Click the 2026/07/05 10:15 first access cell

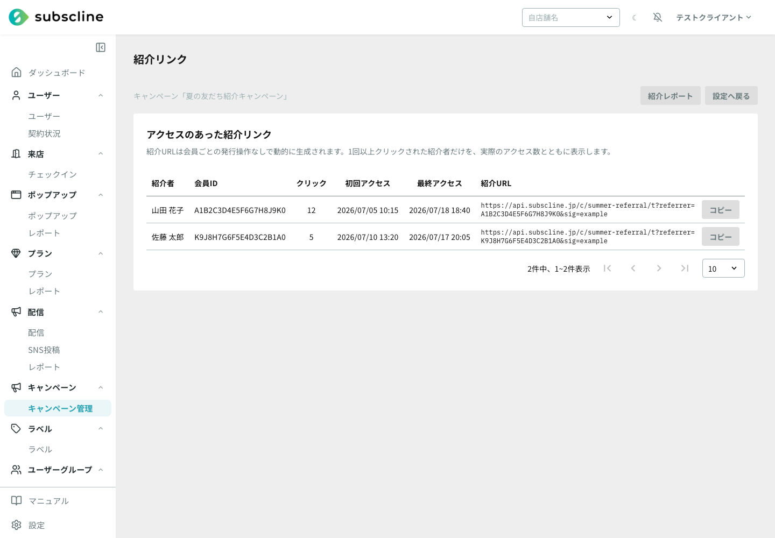pos(368,210)
